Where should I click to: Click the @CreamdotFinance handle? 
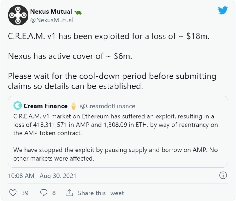tap(108, 106)
